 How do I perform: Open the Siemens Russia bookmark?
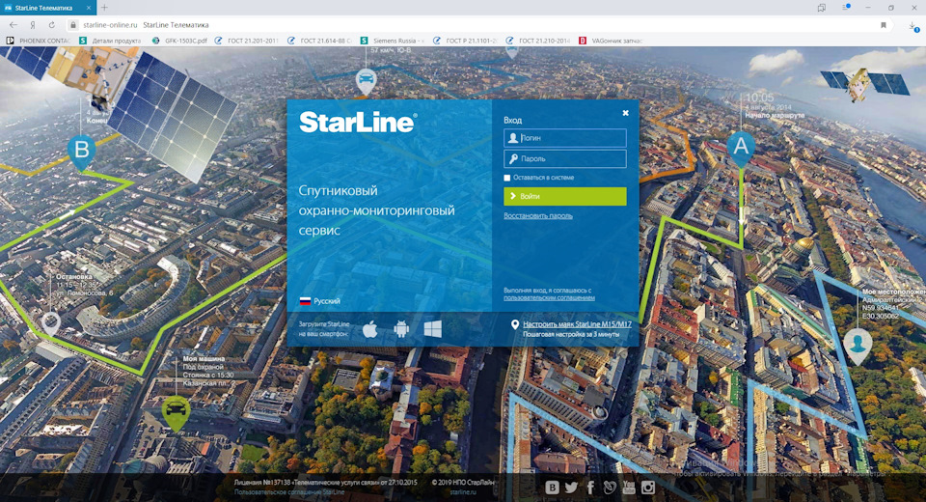pos(393,41)
